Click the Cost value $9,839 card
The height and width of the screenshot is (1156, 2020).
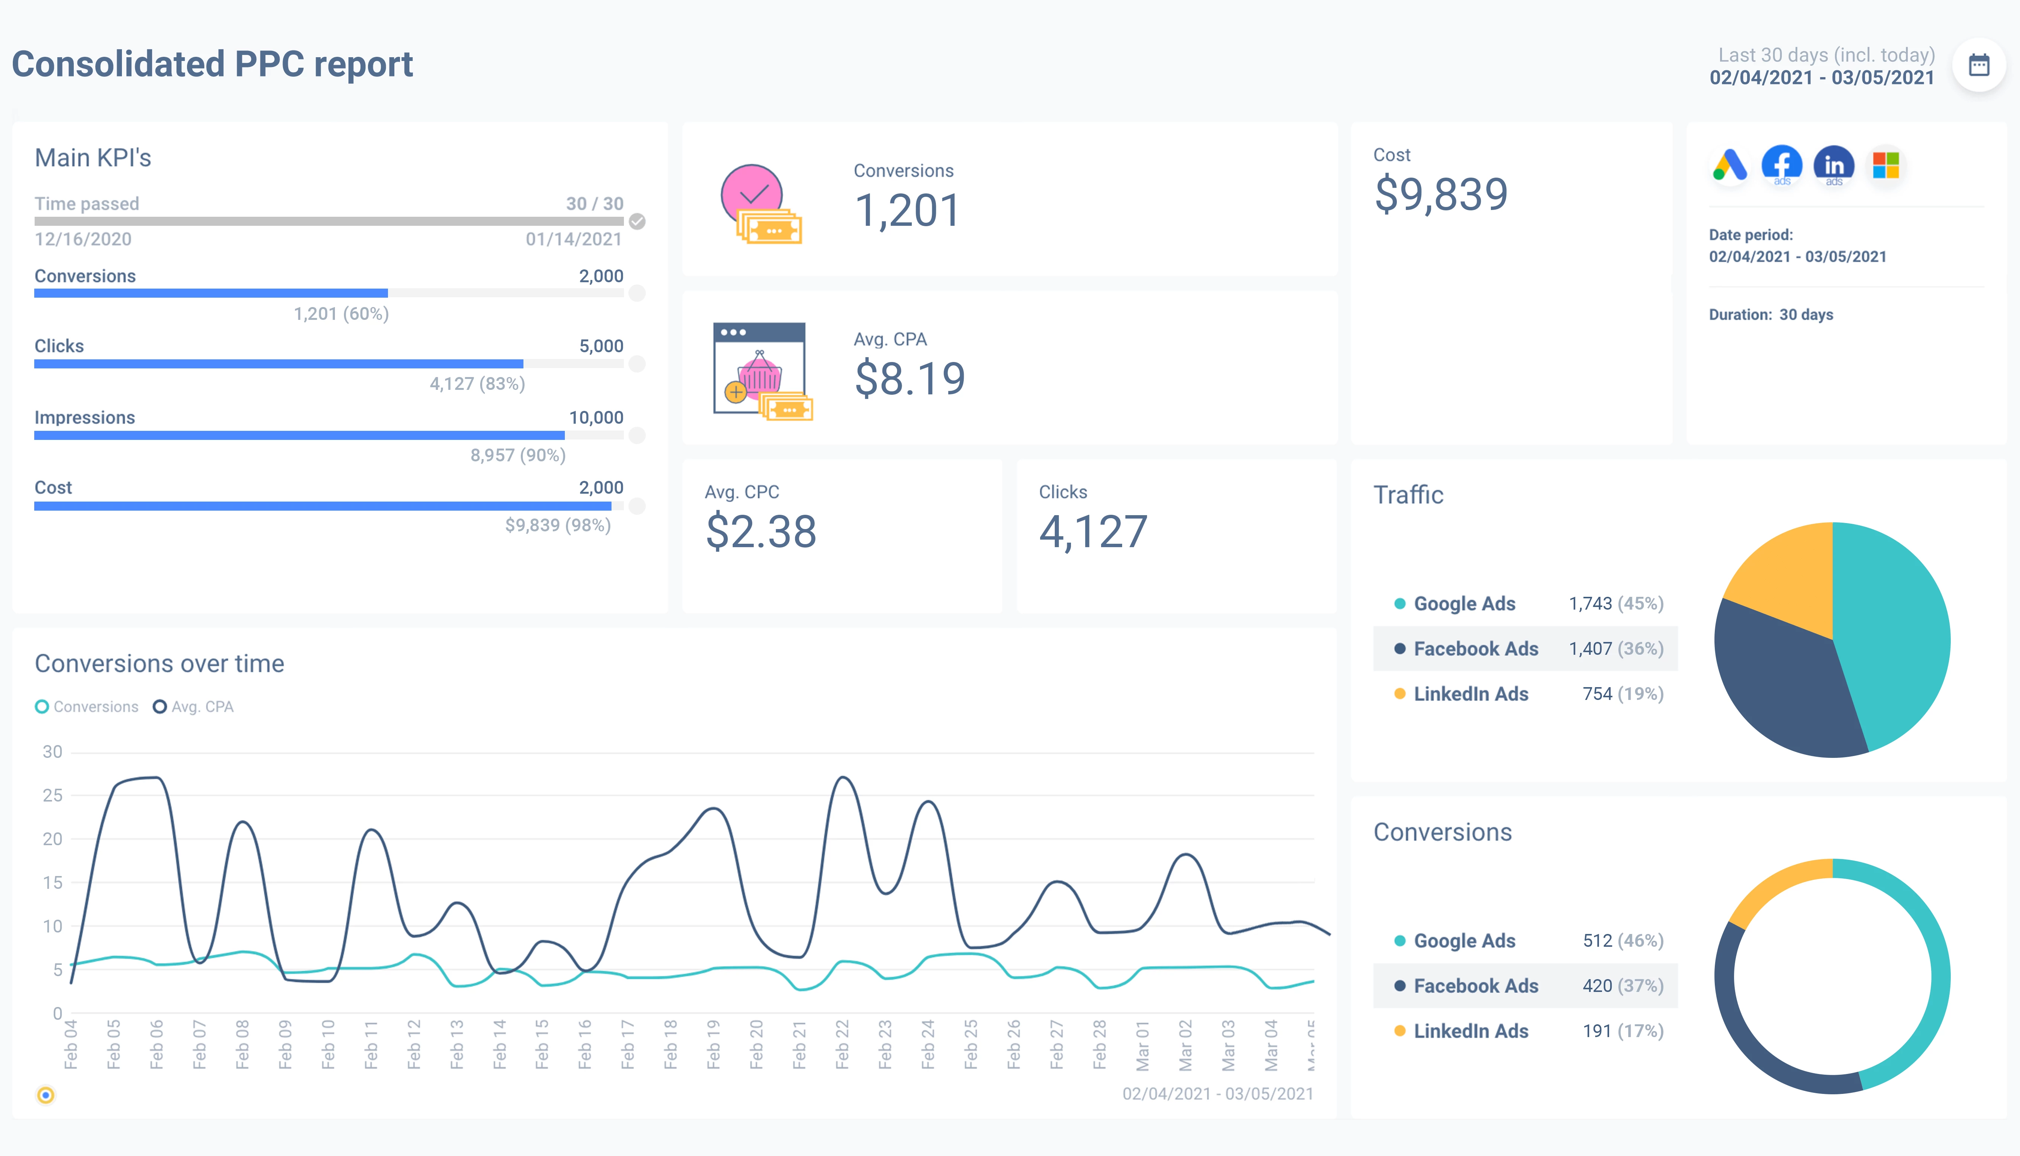[1440, 195]
